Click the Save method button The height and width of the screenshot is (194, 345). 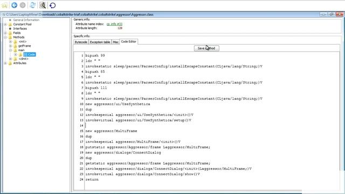coord(206,48)
